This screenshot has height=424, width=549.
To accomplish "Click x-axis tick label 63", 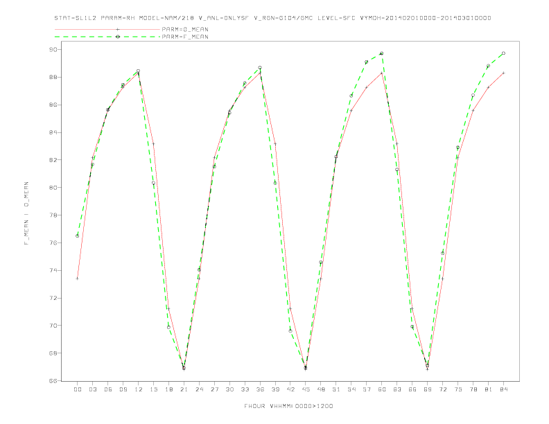I will (397, 389).
